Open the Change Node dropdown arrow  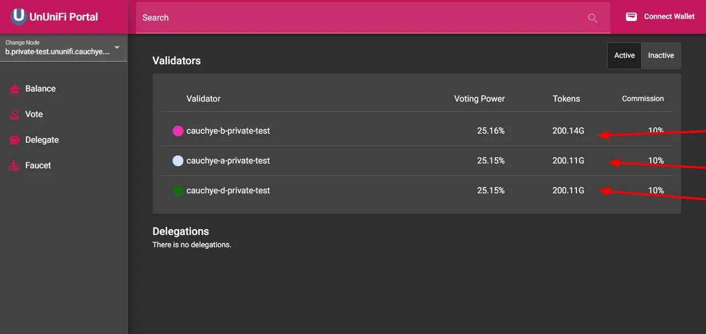point(117,47)
